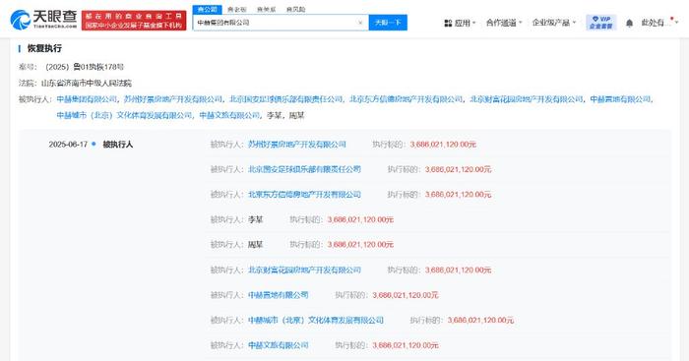Screen dimensions: 689x361
Task: Click the red promotional banner beside the logo
Action: pos(134,21)
